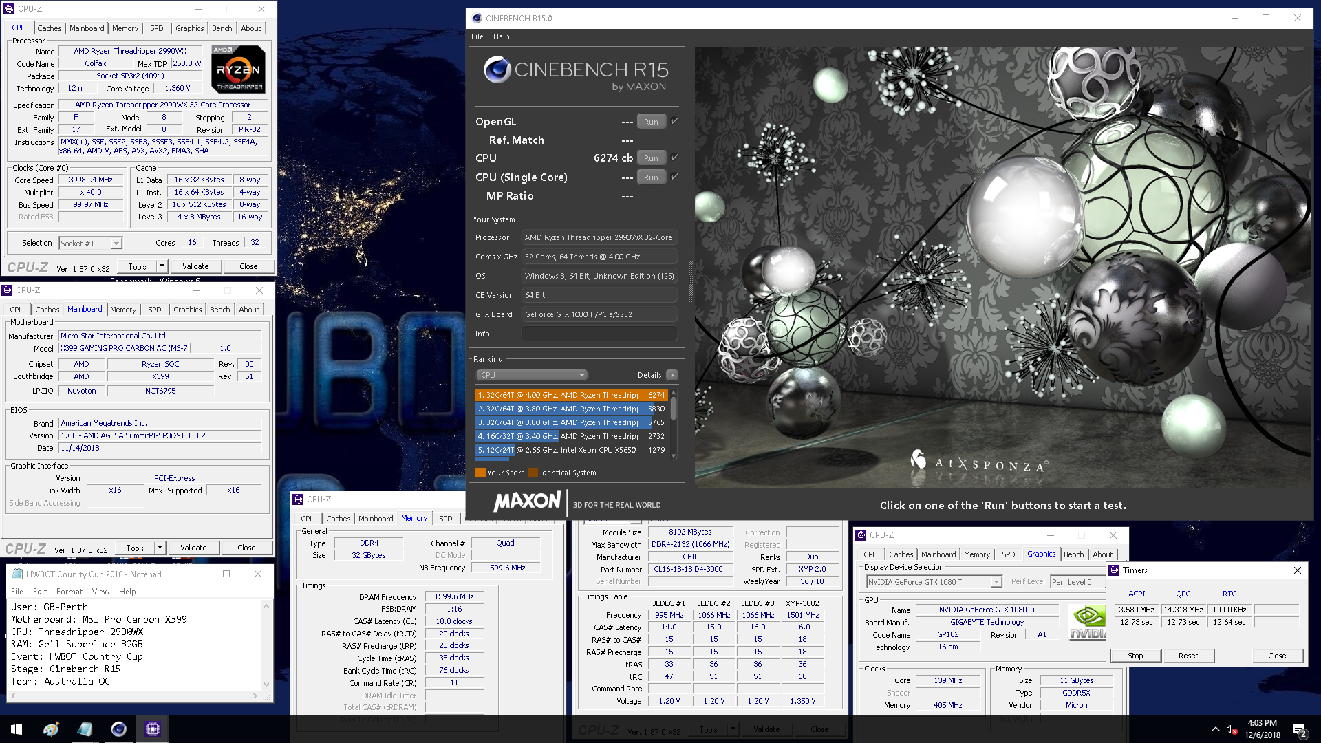Toggle CPU (Single Core) test checkbox

tap(674, 177)
